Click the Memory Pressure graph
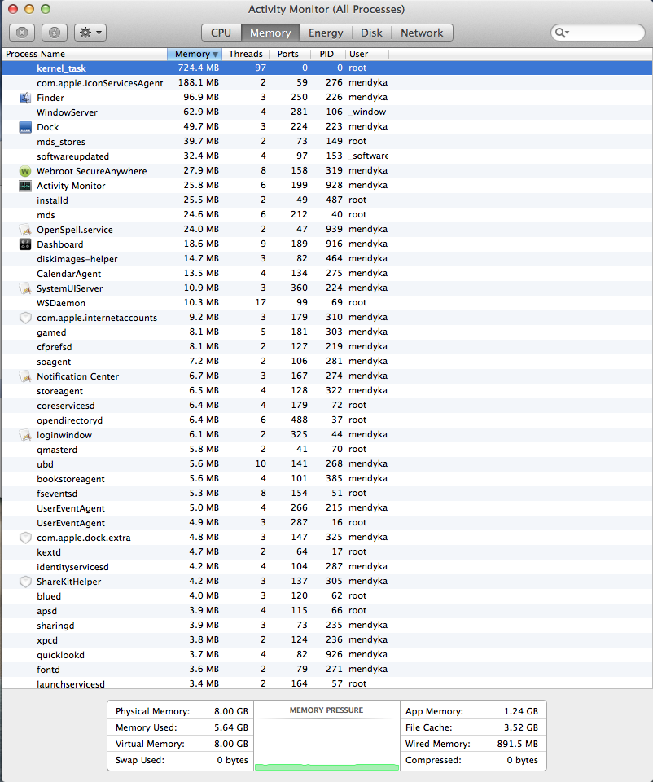Viewport: 653px width, 782px height. point(326,736)
